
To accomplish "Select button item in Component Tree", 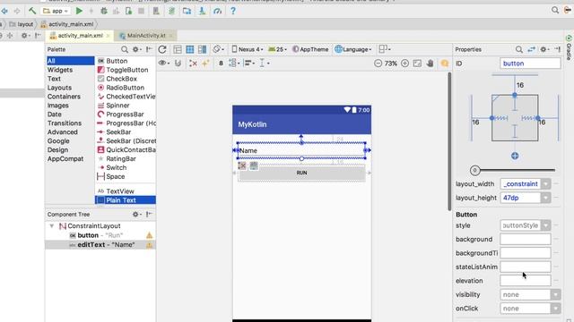I will tap(100, 235).
